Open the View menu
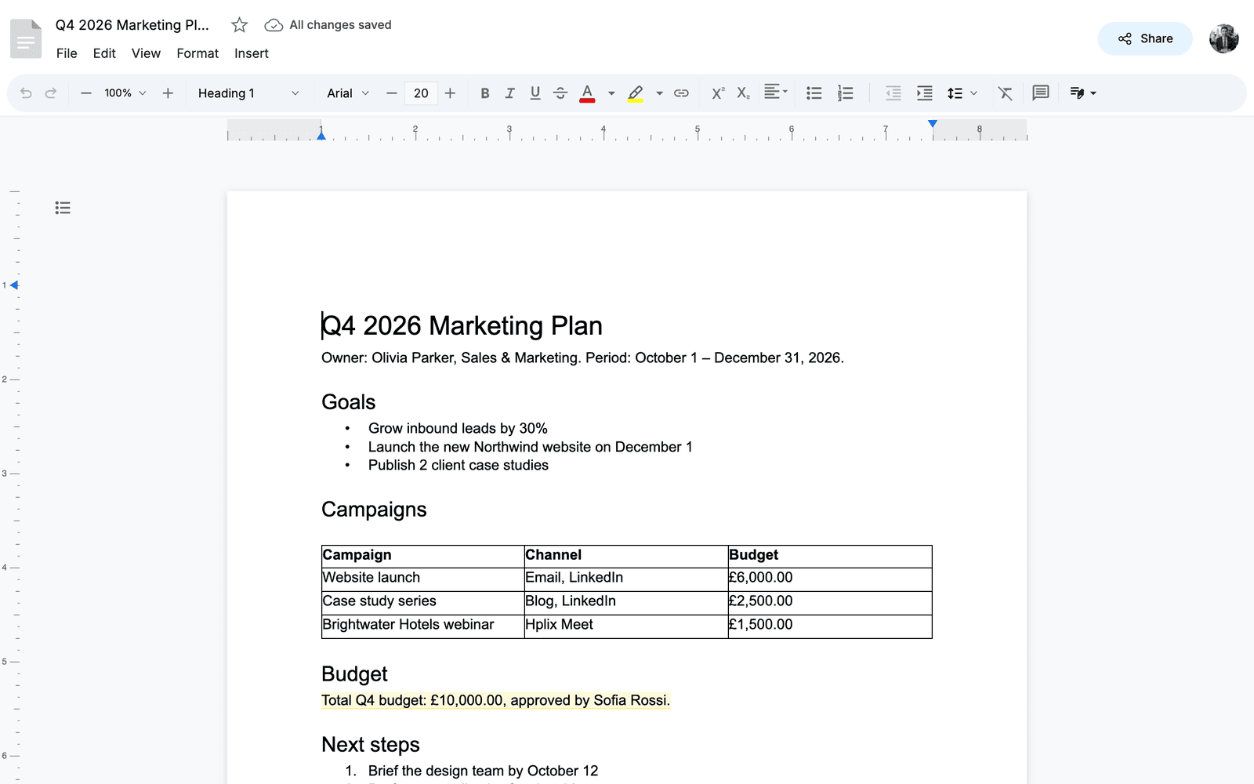This screenshot has width=1254, height=784. (x=146, y=53)
